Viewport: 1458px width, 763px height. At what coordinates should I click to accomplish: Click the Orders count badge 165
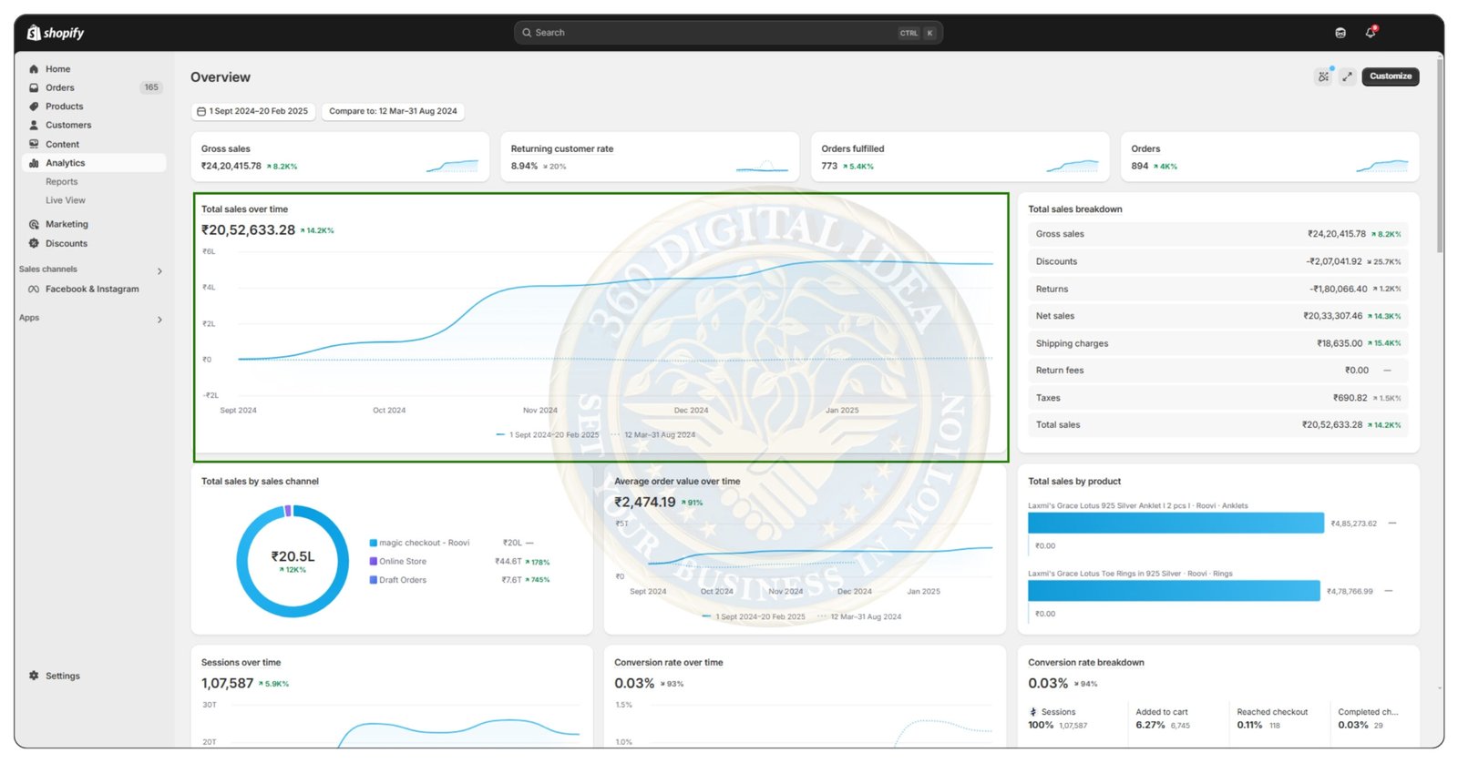click(x=151, y=87)
